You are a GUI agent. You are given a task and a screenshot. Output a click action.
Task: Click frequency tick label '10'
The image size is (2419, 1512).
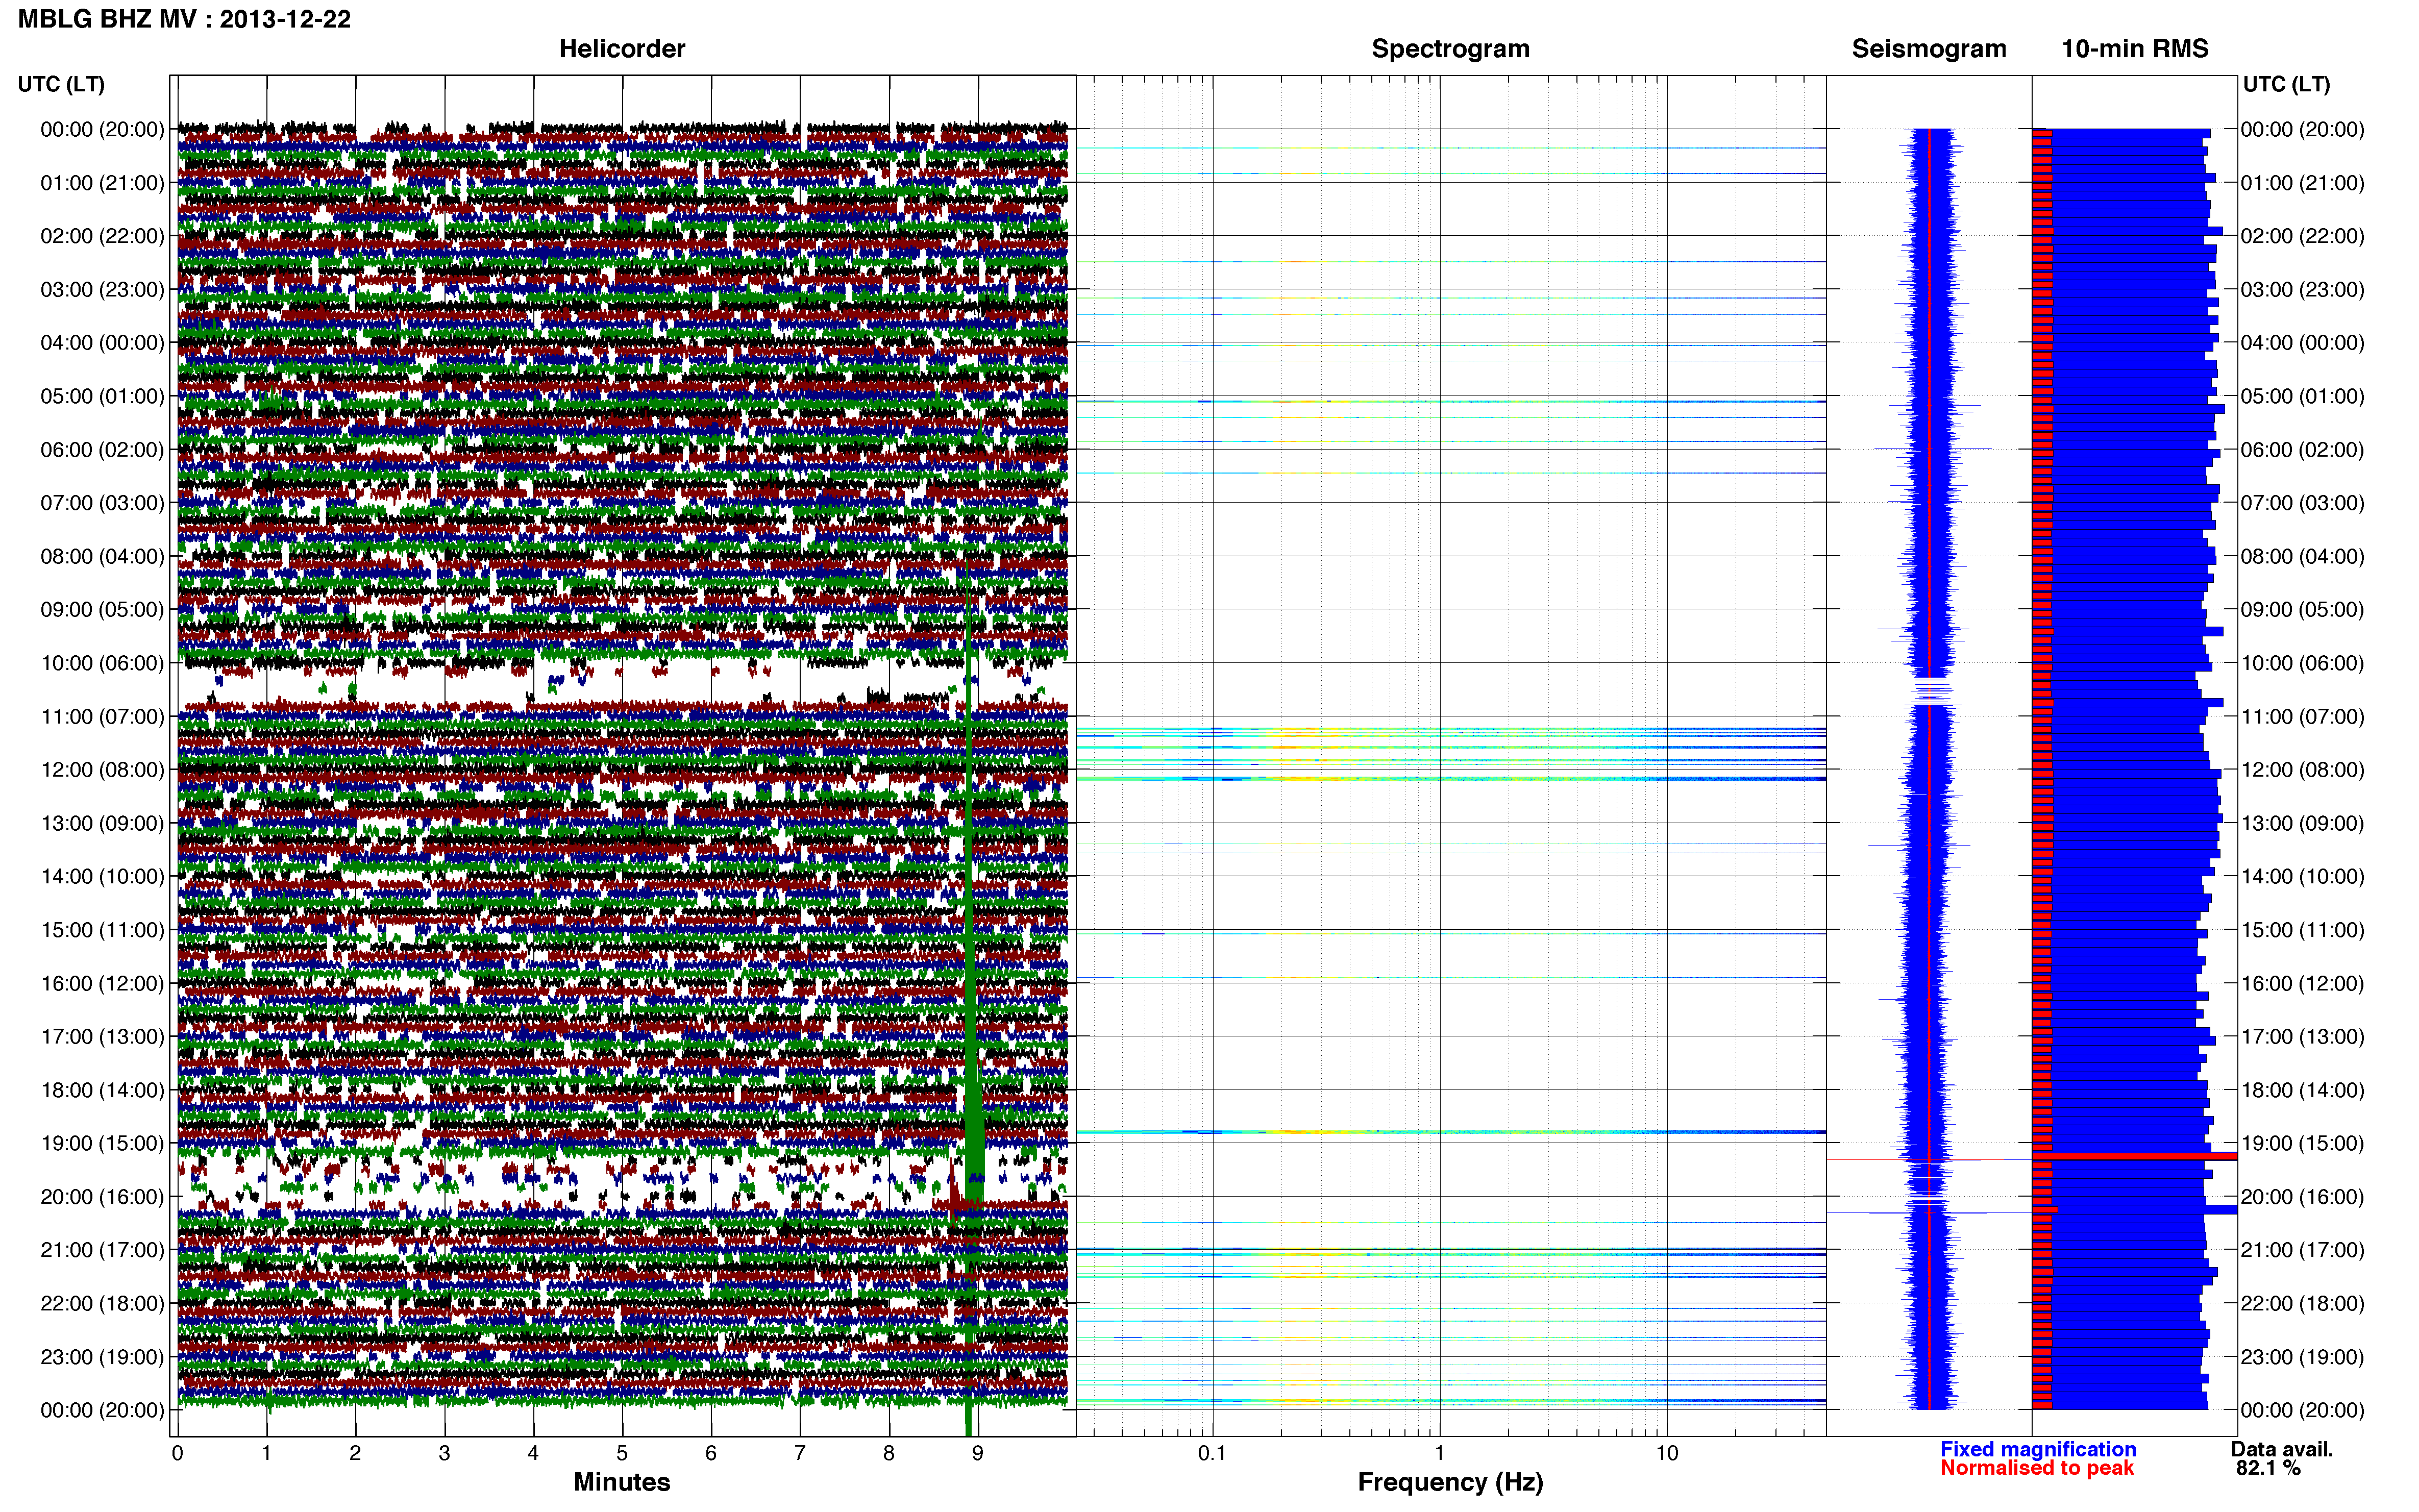pos(1667,1453)
